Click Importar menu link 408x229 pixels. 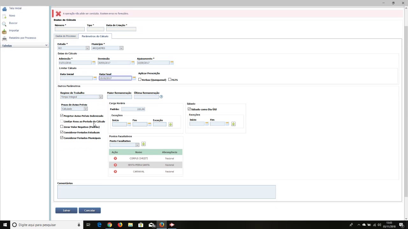(x=14, y=31)
